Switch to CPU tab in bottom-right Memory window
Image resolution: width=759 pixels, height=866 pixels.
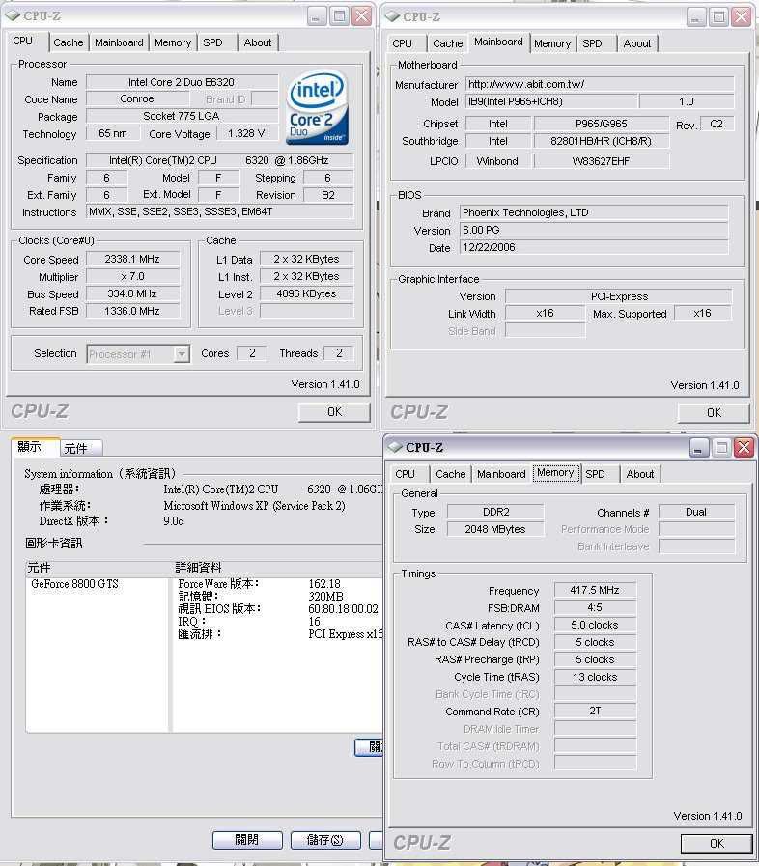point(405,474)
